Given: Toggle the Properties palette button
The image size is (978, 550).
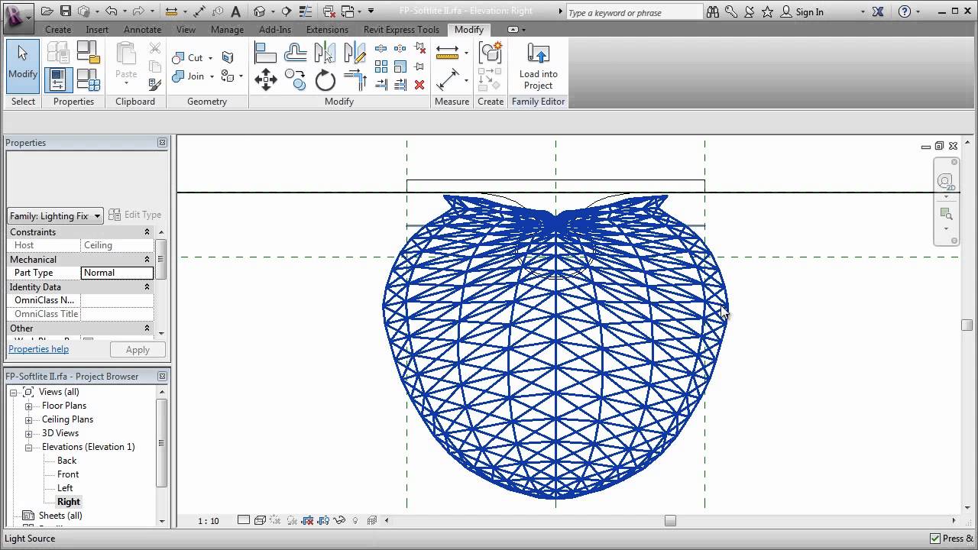Looking at the screenshot, I should click(x=59, y=79).
